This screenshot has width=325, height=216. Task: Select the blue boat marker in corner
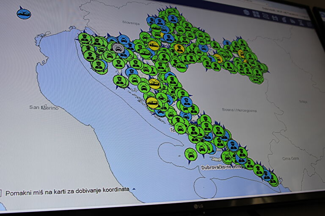(24, 13)
